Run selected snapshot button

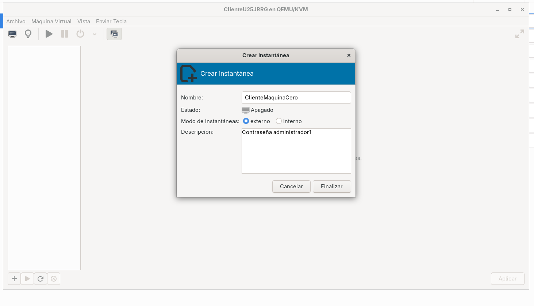tap(27, 279)
